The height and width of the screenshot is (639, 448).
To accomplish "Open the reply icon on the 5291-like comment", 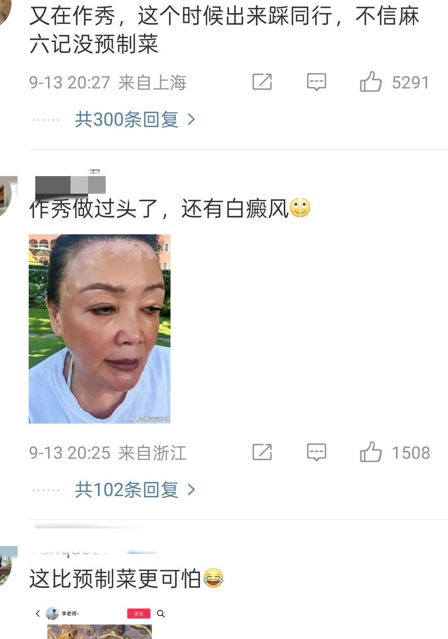I will tap(316, 82).
